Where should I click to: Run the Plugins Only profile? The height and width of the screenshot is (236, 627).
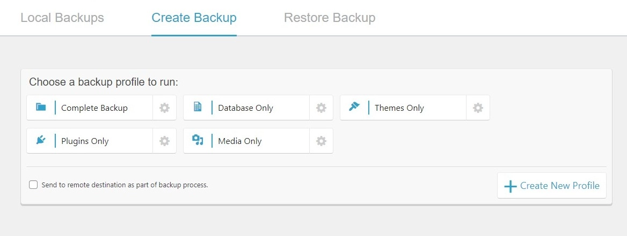pyautogui.click(x=90, y=141)
